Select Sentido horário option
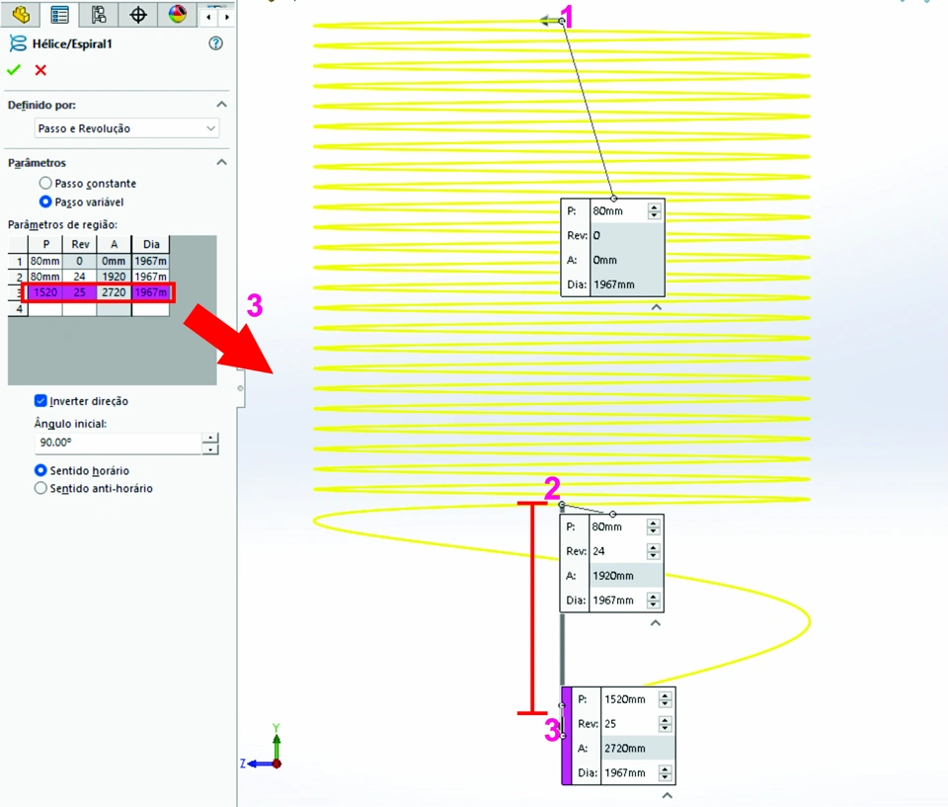 coord(40,470)
